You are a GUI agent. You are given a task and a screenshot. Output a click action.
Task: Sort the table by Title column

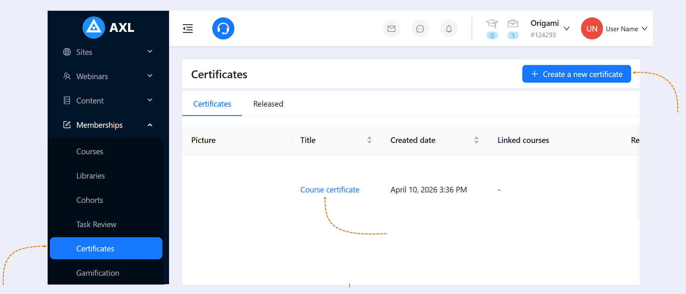369,140
